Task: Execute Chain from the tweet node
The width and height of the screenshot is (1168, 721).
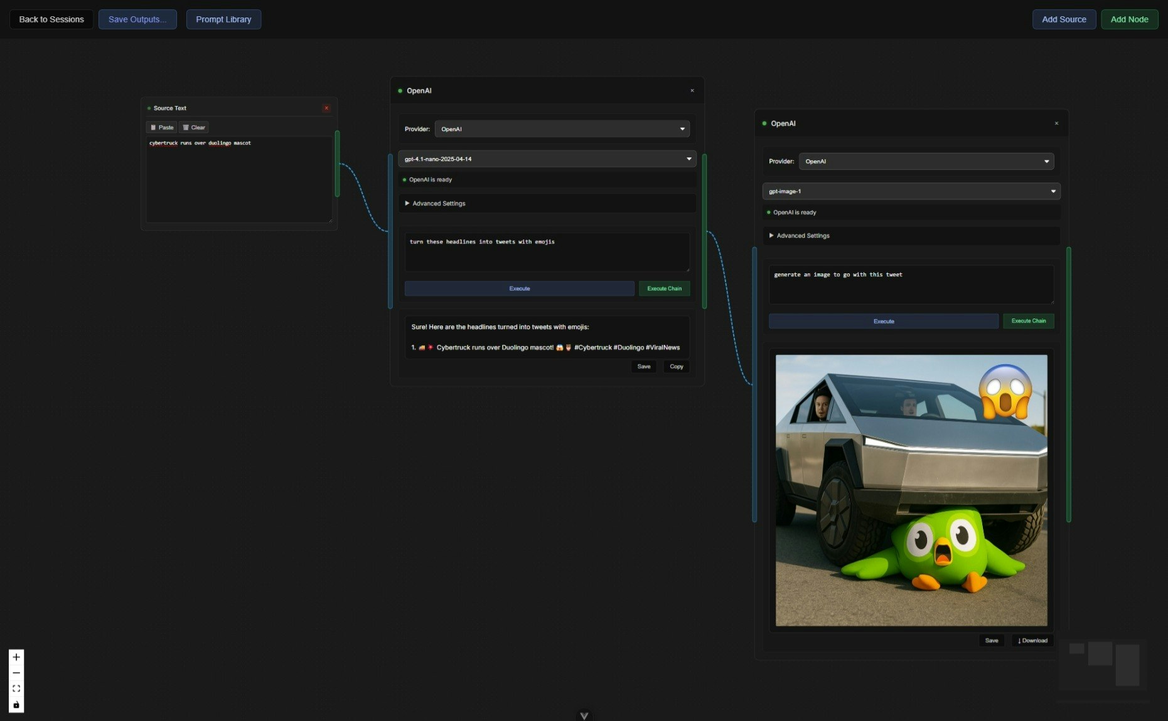Action: (x=664, y=288)
